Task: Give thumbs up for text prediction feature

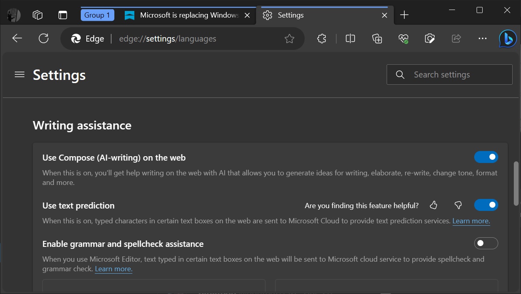Action: (x=433, y=205)
